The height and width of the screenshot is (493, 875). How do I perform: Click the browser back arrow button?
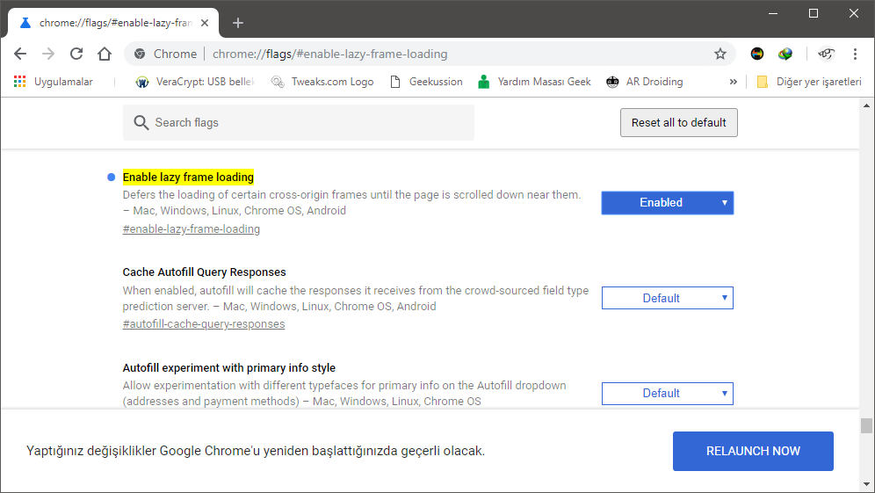pos(20,54)
